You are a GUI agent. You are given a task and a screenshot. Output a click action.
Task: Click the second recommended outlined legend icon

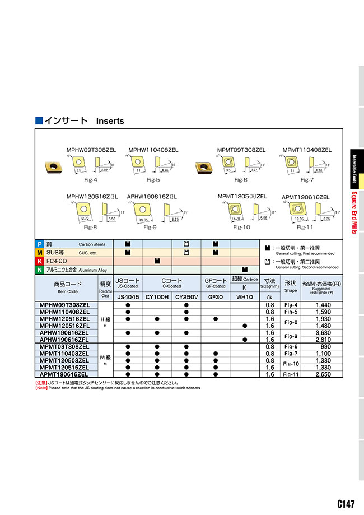[x=267, y=262]
